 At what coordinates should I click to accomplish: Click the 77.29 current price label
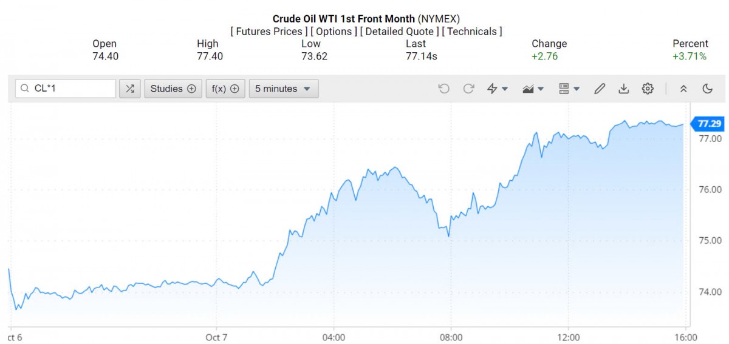[709, 124]
